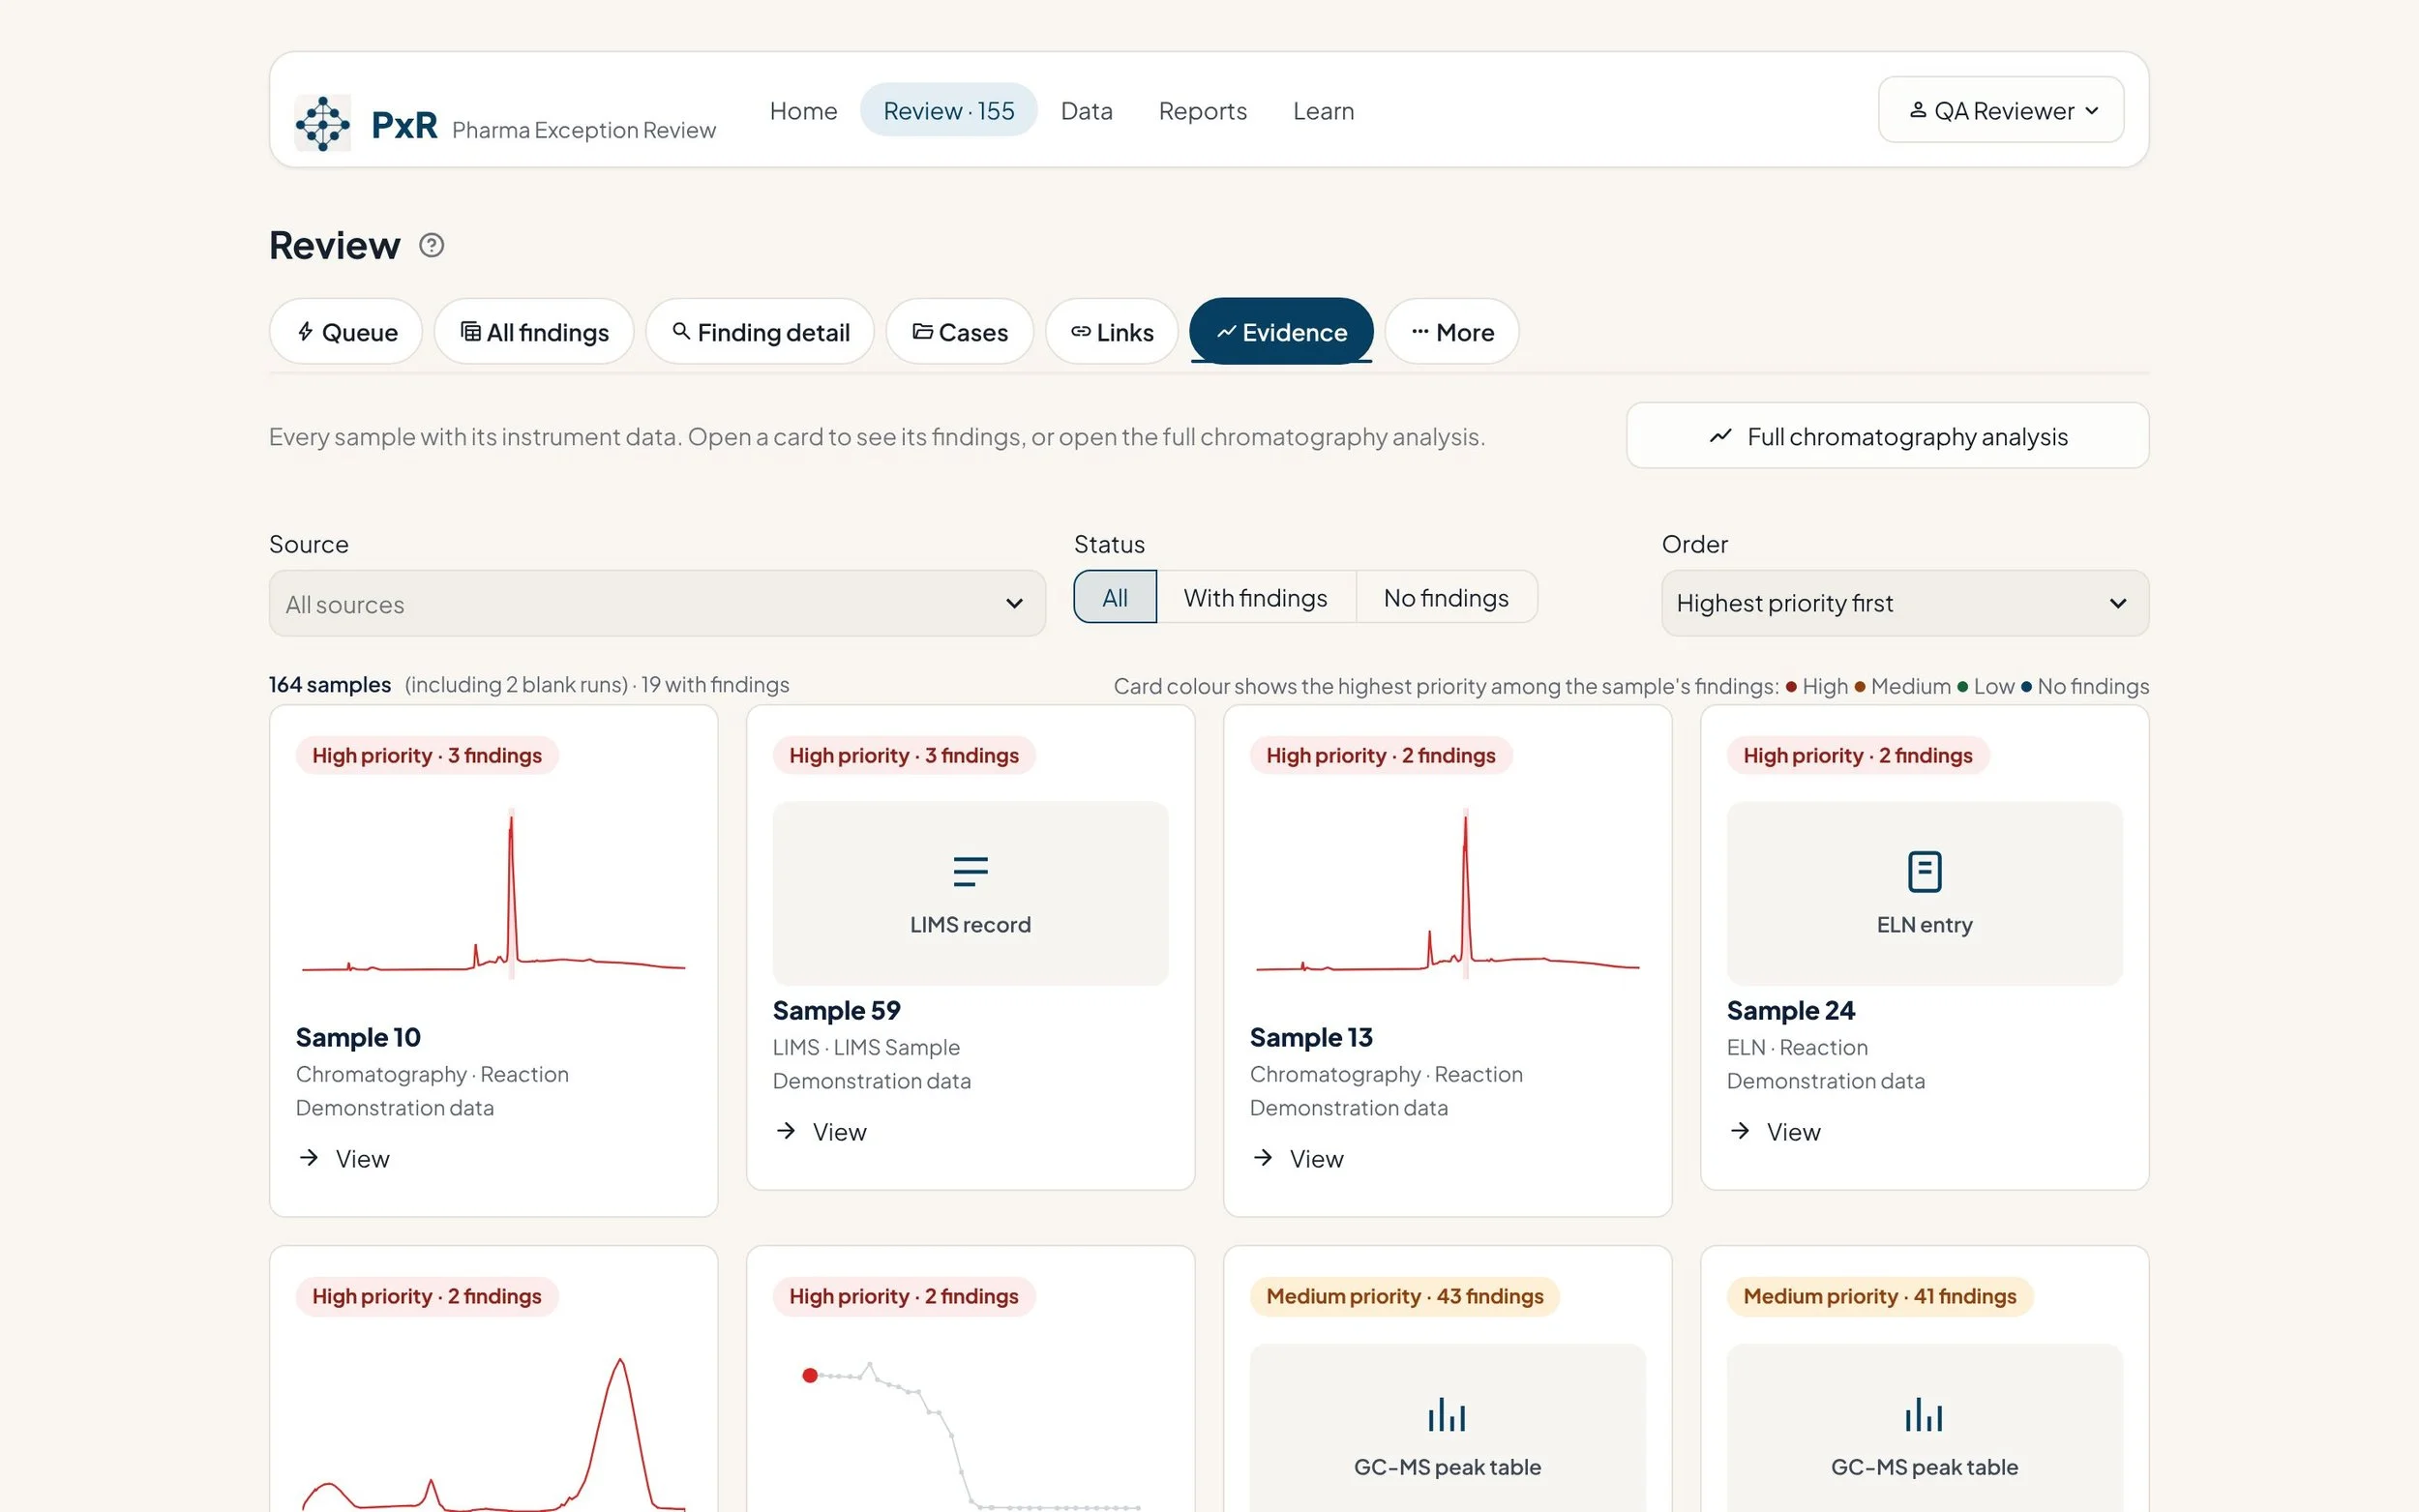
Task: Open the Highest priority first order dropdown
Action: (1904, 603)
